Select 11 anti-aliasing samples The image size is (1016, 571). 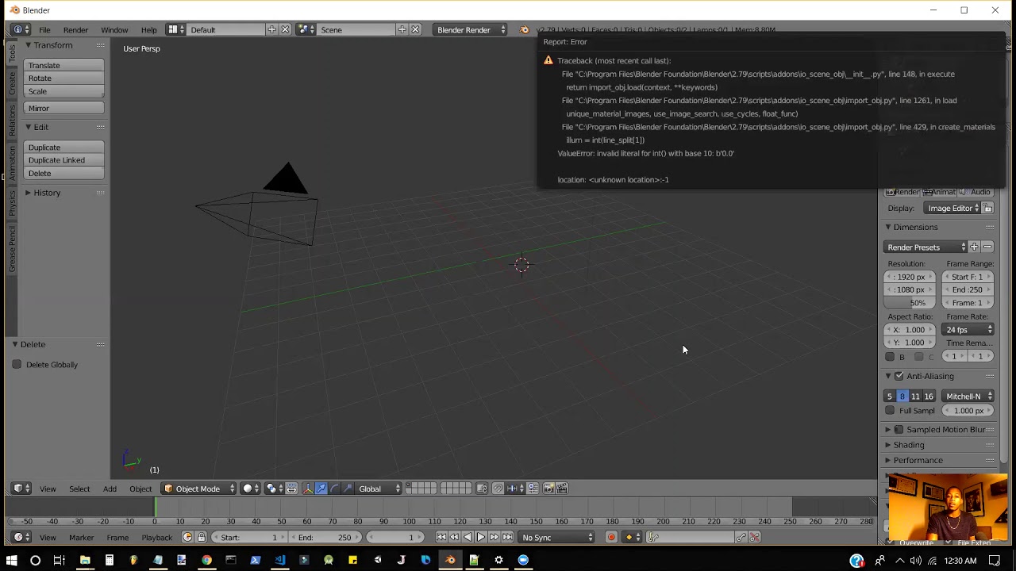tap(915, 397)
